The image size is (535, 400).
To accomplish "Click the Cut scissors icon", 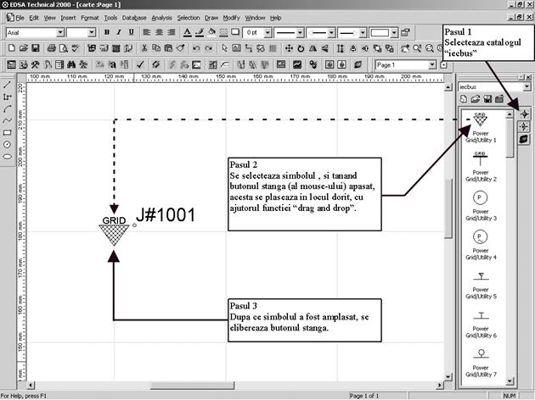I will point(145,48).
